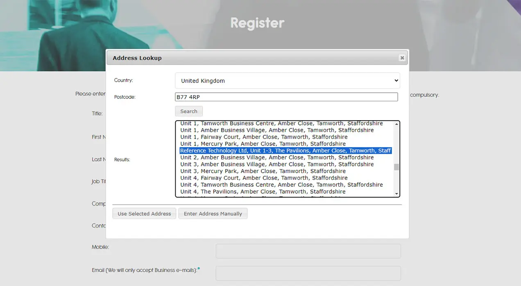The width and height of the screenshot is (521, 286).
Task: Select United Kingdom from the country selector
Action: pos(287,80)
